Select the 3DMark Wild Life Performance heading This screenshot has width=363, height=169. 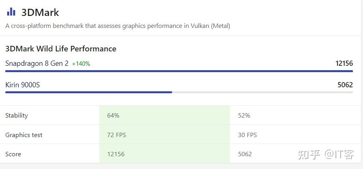[61, 49]
